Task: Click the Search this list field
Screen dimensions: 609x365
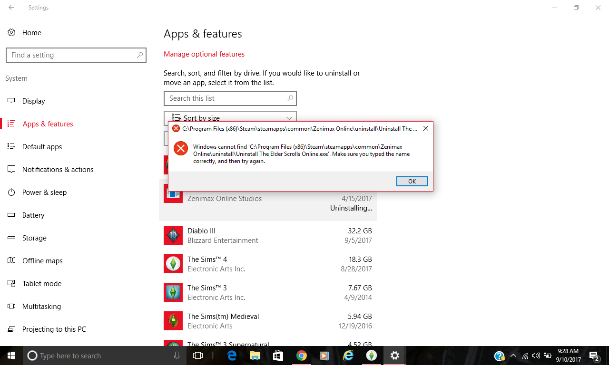Action: pos(230,98)
